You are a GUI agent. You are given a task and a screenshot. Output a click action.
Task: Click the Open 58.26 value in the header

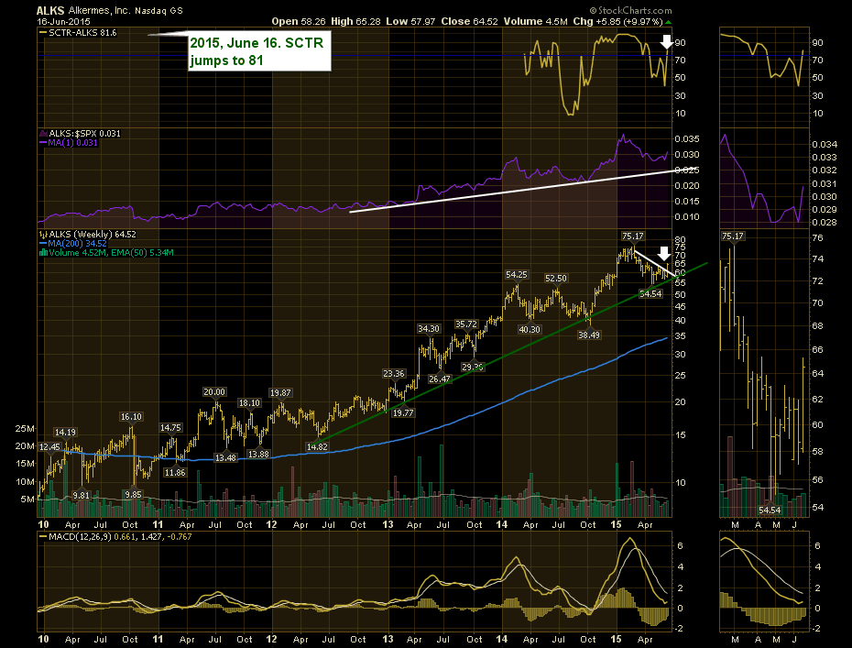[x=299, y=21]
